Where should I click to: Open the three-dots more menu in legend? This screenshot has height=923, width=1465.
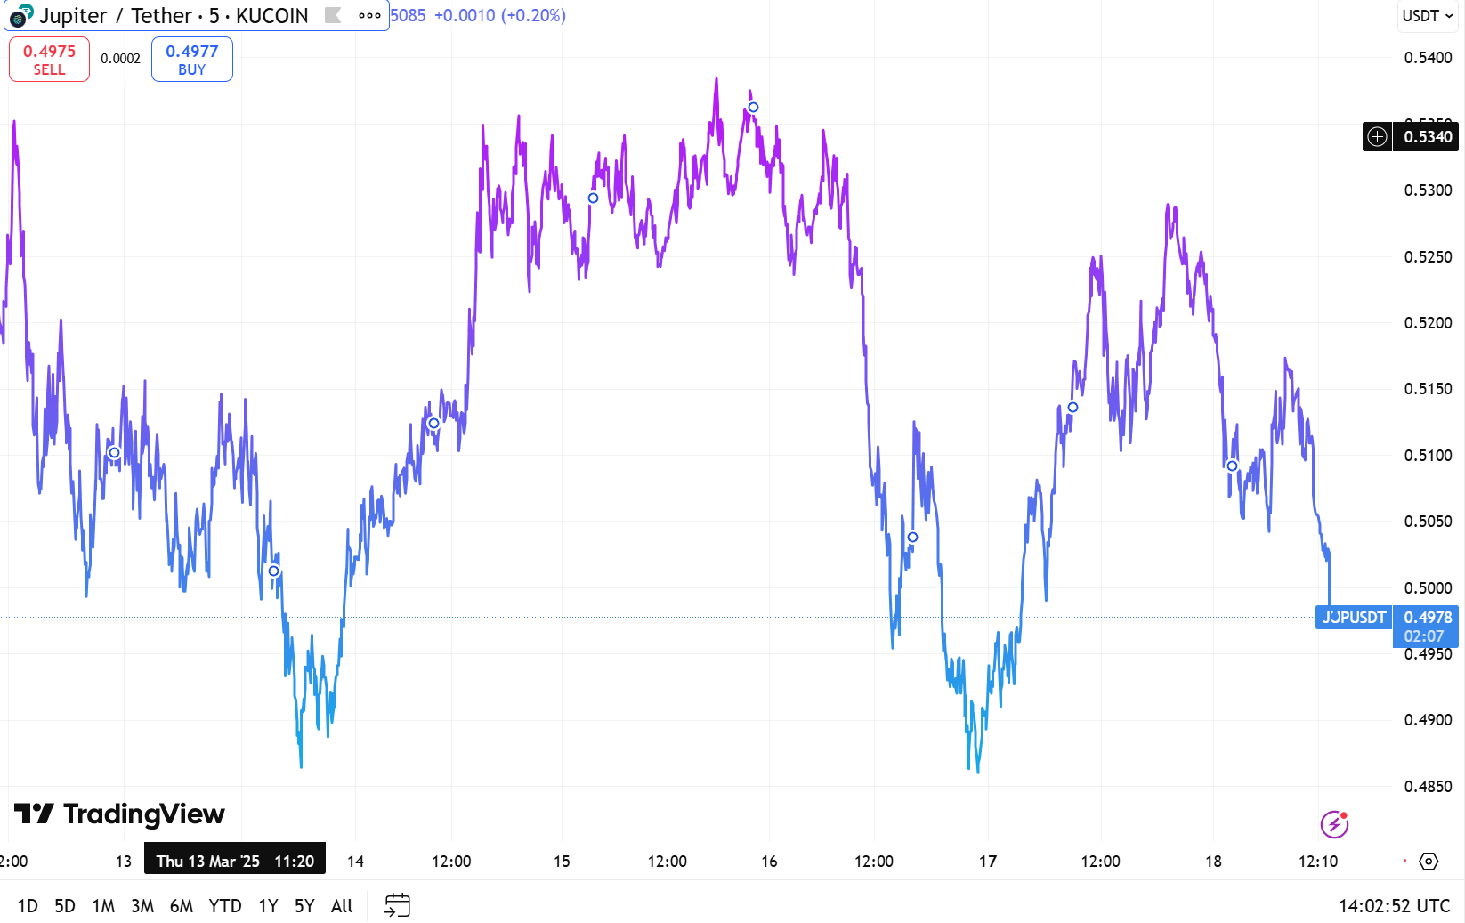point(369,15)
